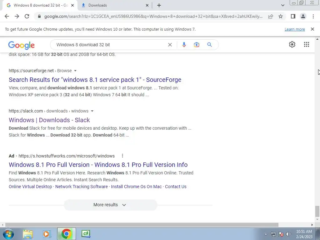Click the scroll right arrow on horizontal scrollbar
Image resolution: width=320 pixels, height=240 pixels.
(x=312, y=225)
